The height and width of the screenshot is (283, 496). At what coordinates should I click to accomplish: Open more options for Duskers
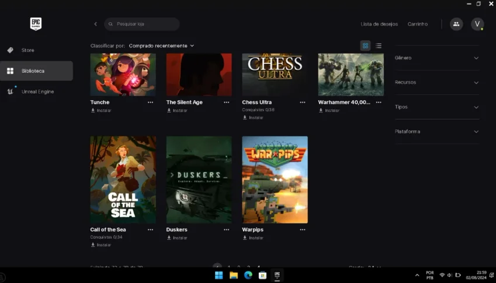[x=227, y=229]
